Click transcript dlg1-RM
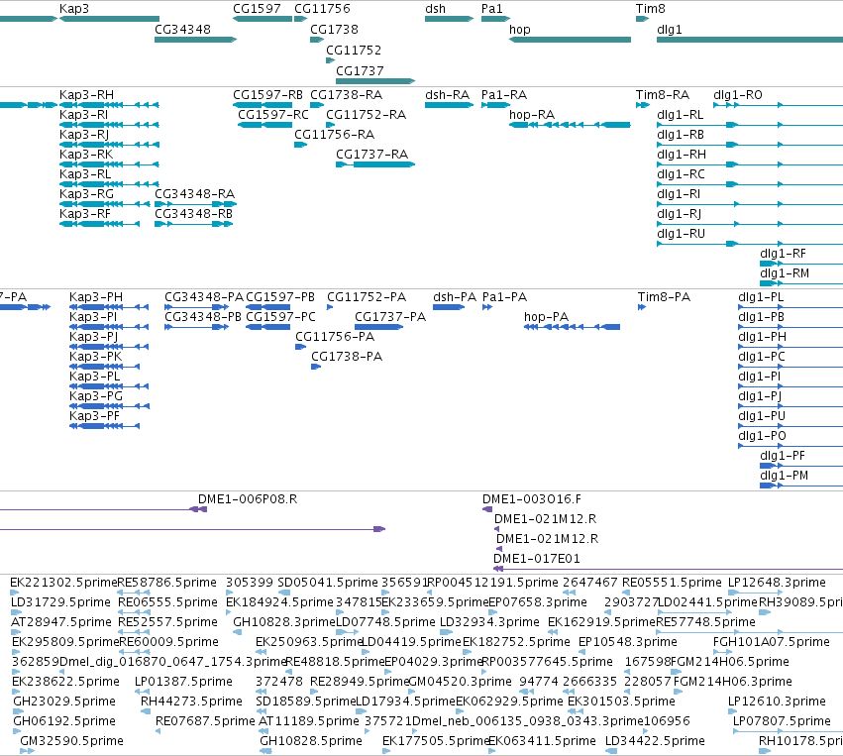This screenshot has height=756, width=843. (801, 283)
